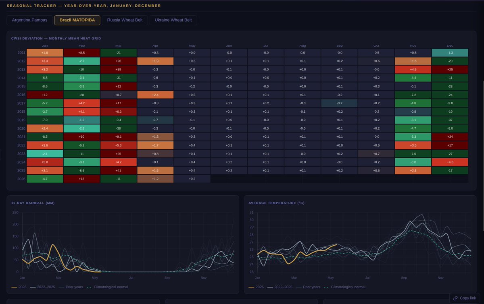
Task: Select the Brazil MATOPIBA tab
Action: tap(77, 20)
